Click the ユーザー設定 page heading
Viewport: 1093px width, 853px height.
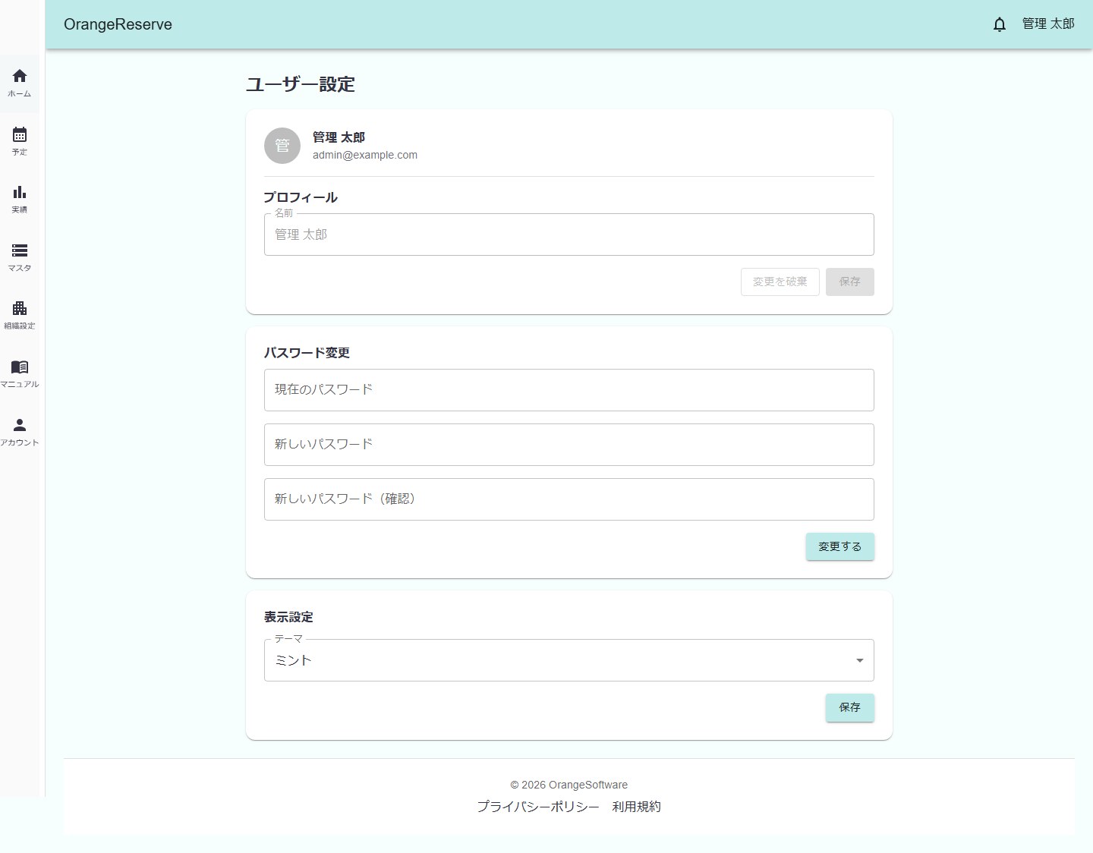point(301,84)
